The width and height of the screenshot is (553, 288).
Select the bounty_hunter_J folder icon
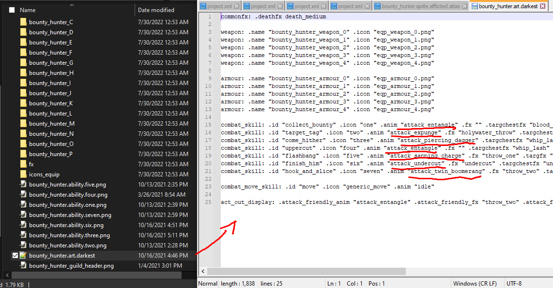pyautogui.click(x=23, y=93)
